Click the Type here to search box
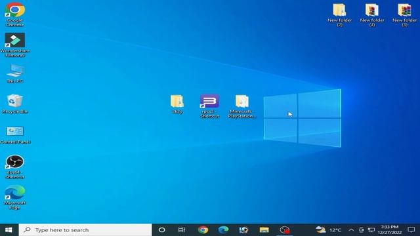Viewport: 420px width, 236px height. 85,230
